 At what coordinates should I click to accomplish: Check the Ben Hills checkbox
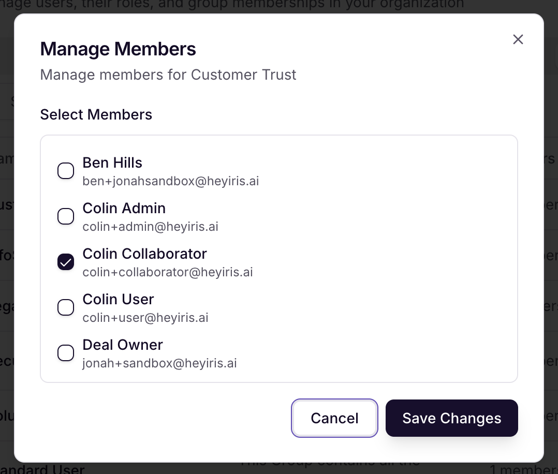click(x=66, y=171)
